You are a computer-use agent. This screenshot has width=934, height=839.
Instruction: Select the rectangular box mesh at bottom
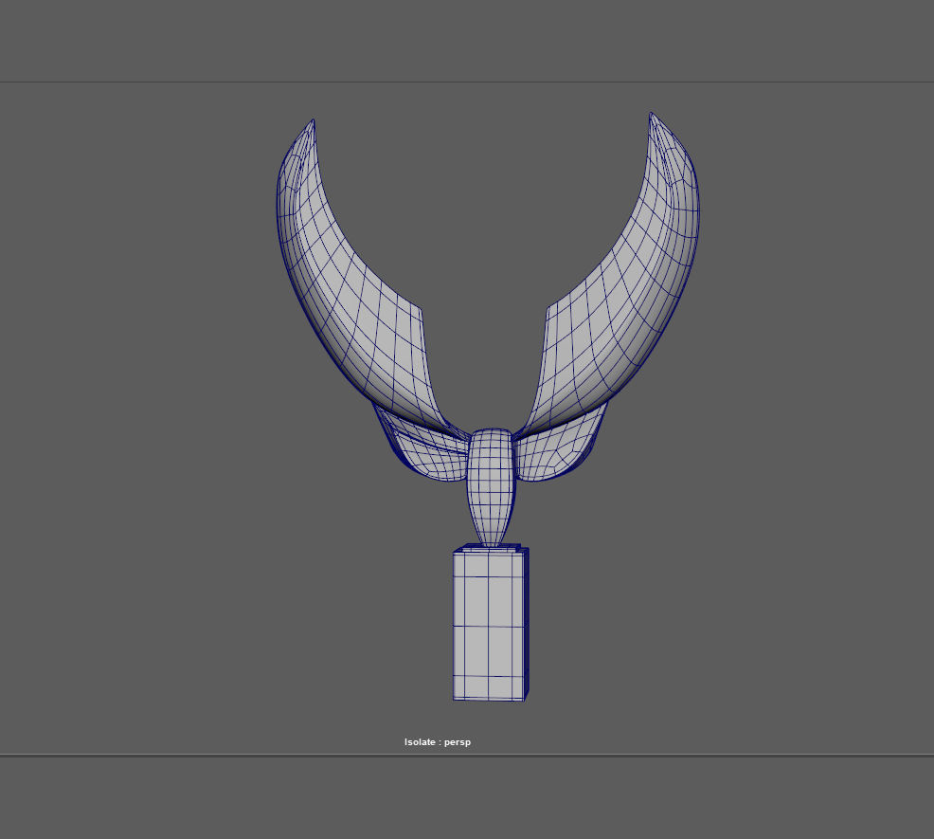coord(491,623)
